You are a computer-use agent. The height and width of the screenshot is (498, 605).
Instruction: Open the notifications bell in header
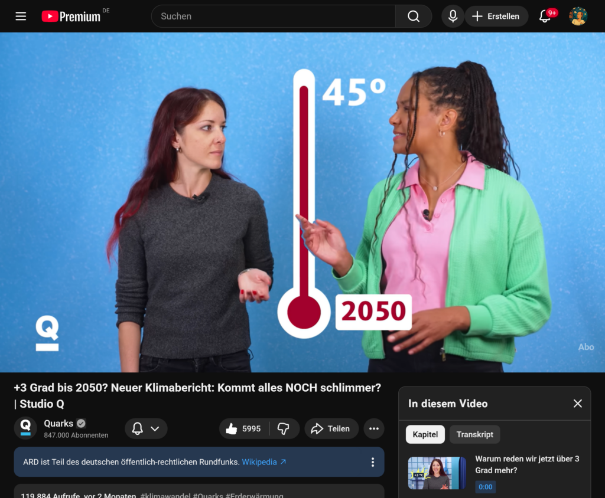[545, 17]
